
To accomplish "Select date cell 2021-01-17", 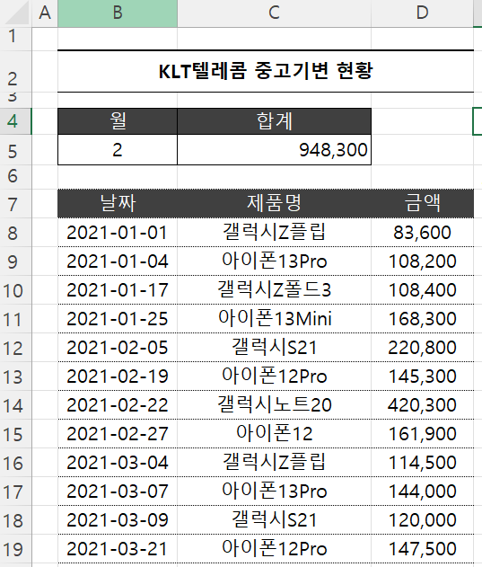I will tap(118, 290).
